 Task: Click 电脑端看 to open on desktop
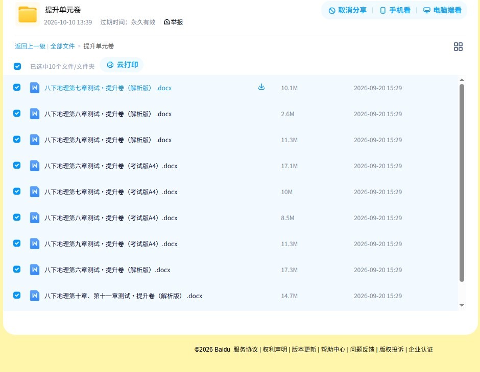[x=442, y=10]
